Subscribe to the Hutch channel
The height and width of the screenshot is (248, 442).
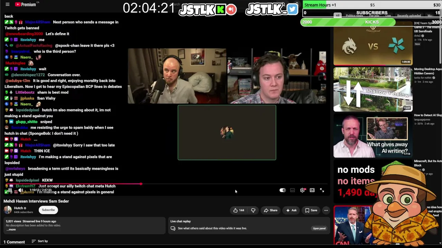pyautogui.click(x=48, y=210)
